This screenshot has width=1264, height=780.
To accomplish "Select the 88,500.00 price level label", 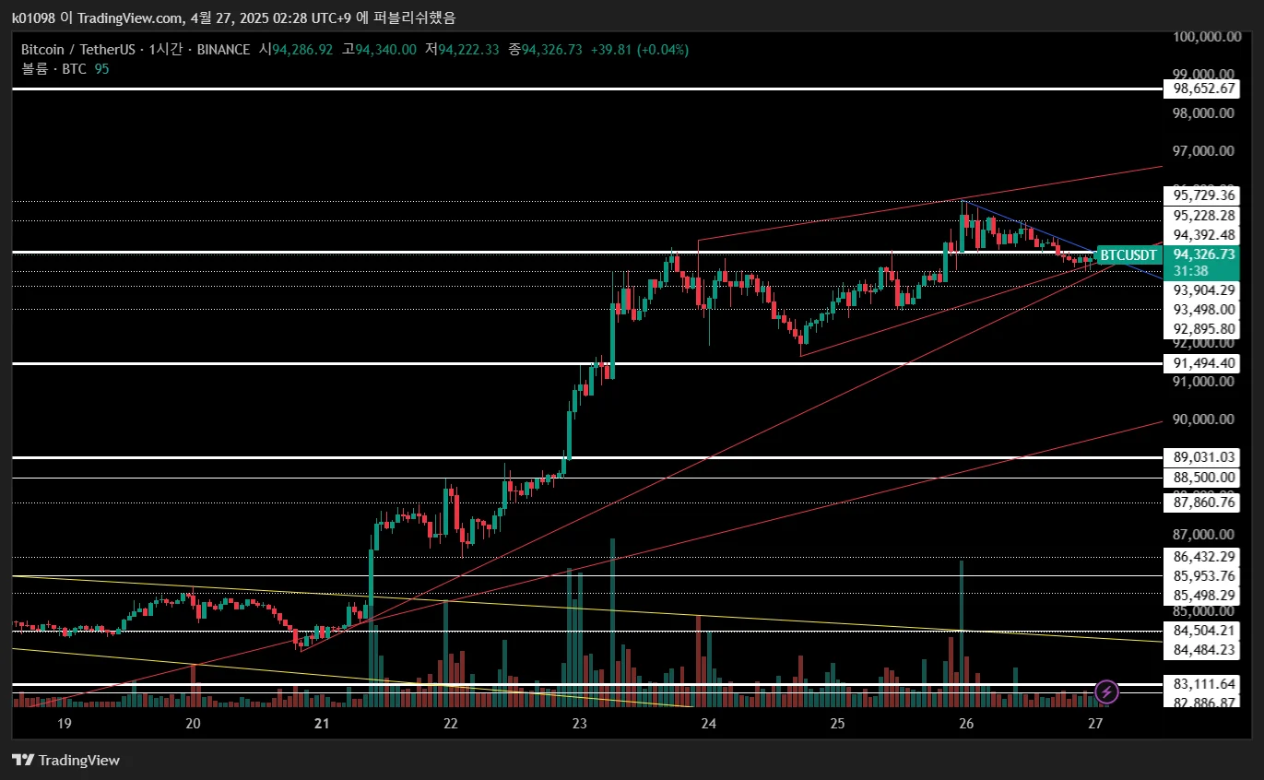I will [x=1203, y=478].
